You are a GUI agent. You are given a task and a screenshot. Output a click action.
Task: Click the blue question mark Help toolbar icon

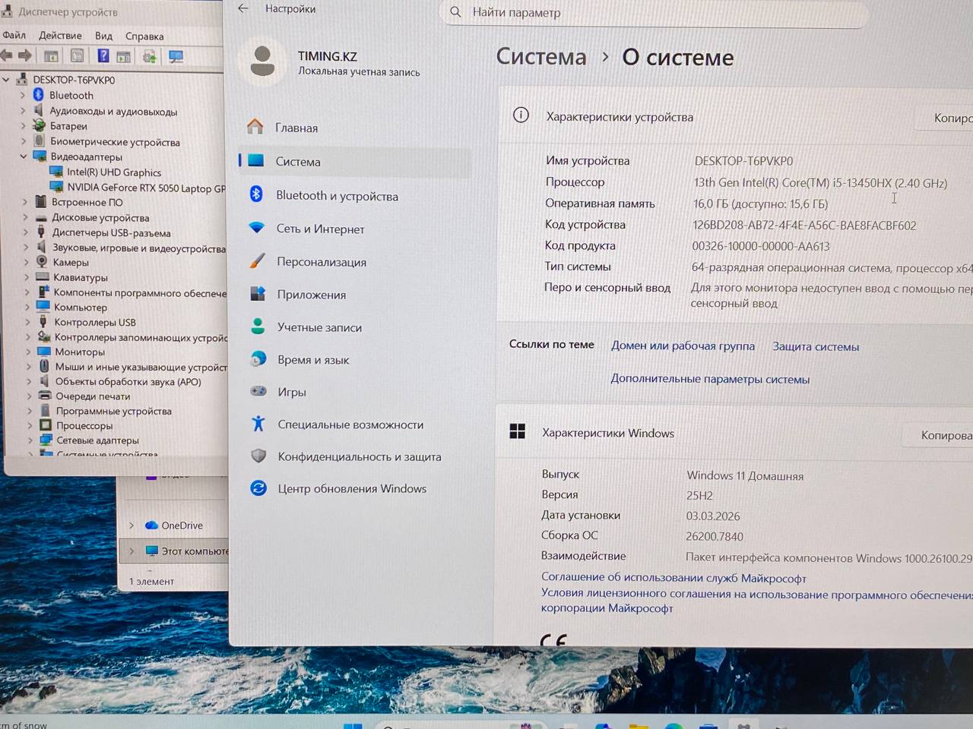103,55
